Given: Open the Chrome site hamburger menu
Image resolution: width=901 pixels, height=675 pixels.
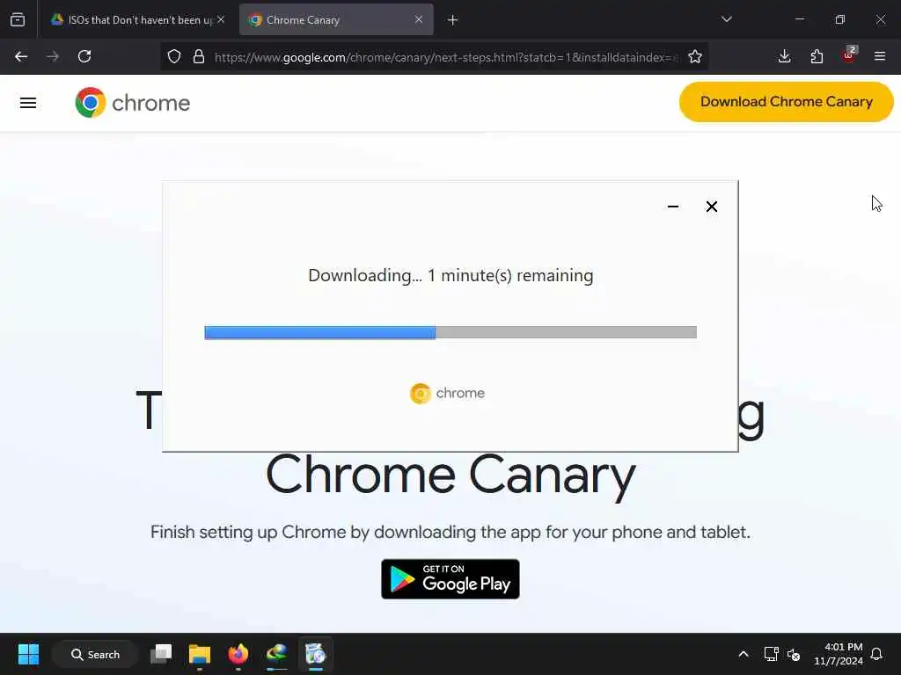Looking at the screenshot, I should point(28,104).
